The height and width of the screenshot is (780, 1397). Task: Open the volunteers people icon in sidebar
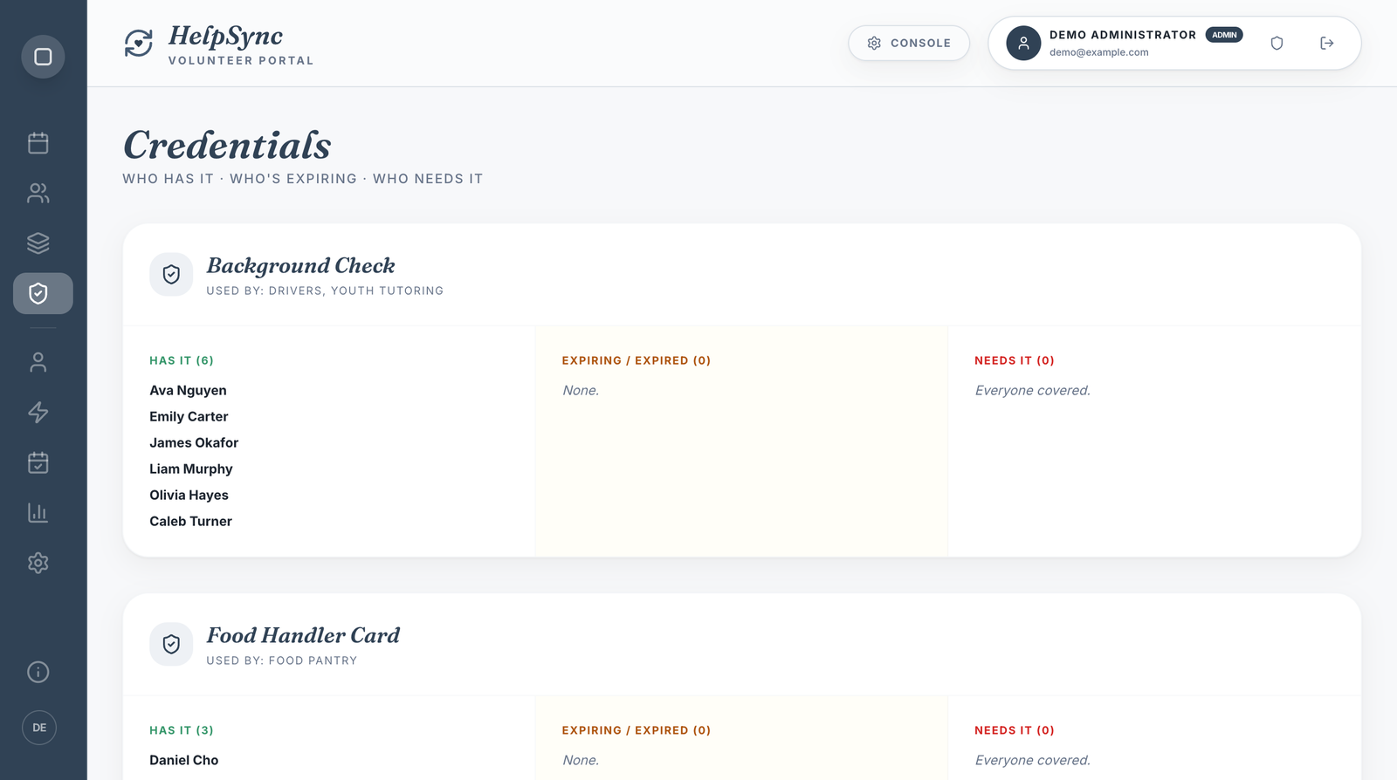click(38, 193)
